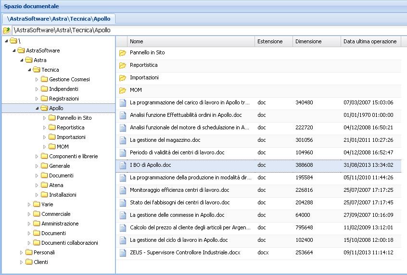The width and height of the screenshot is (407, 275).
Task: Sort by the Nome column header
Action: [191, 41]
